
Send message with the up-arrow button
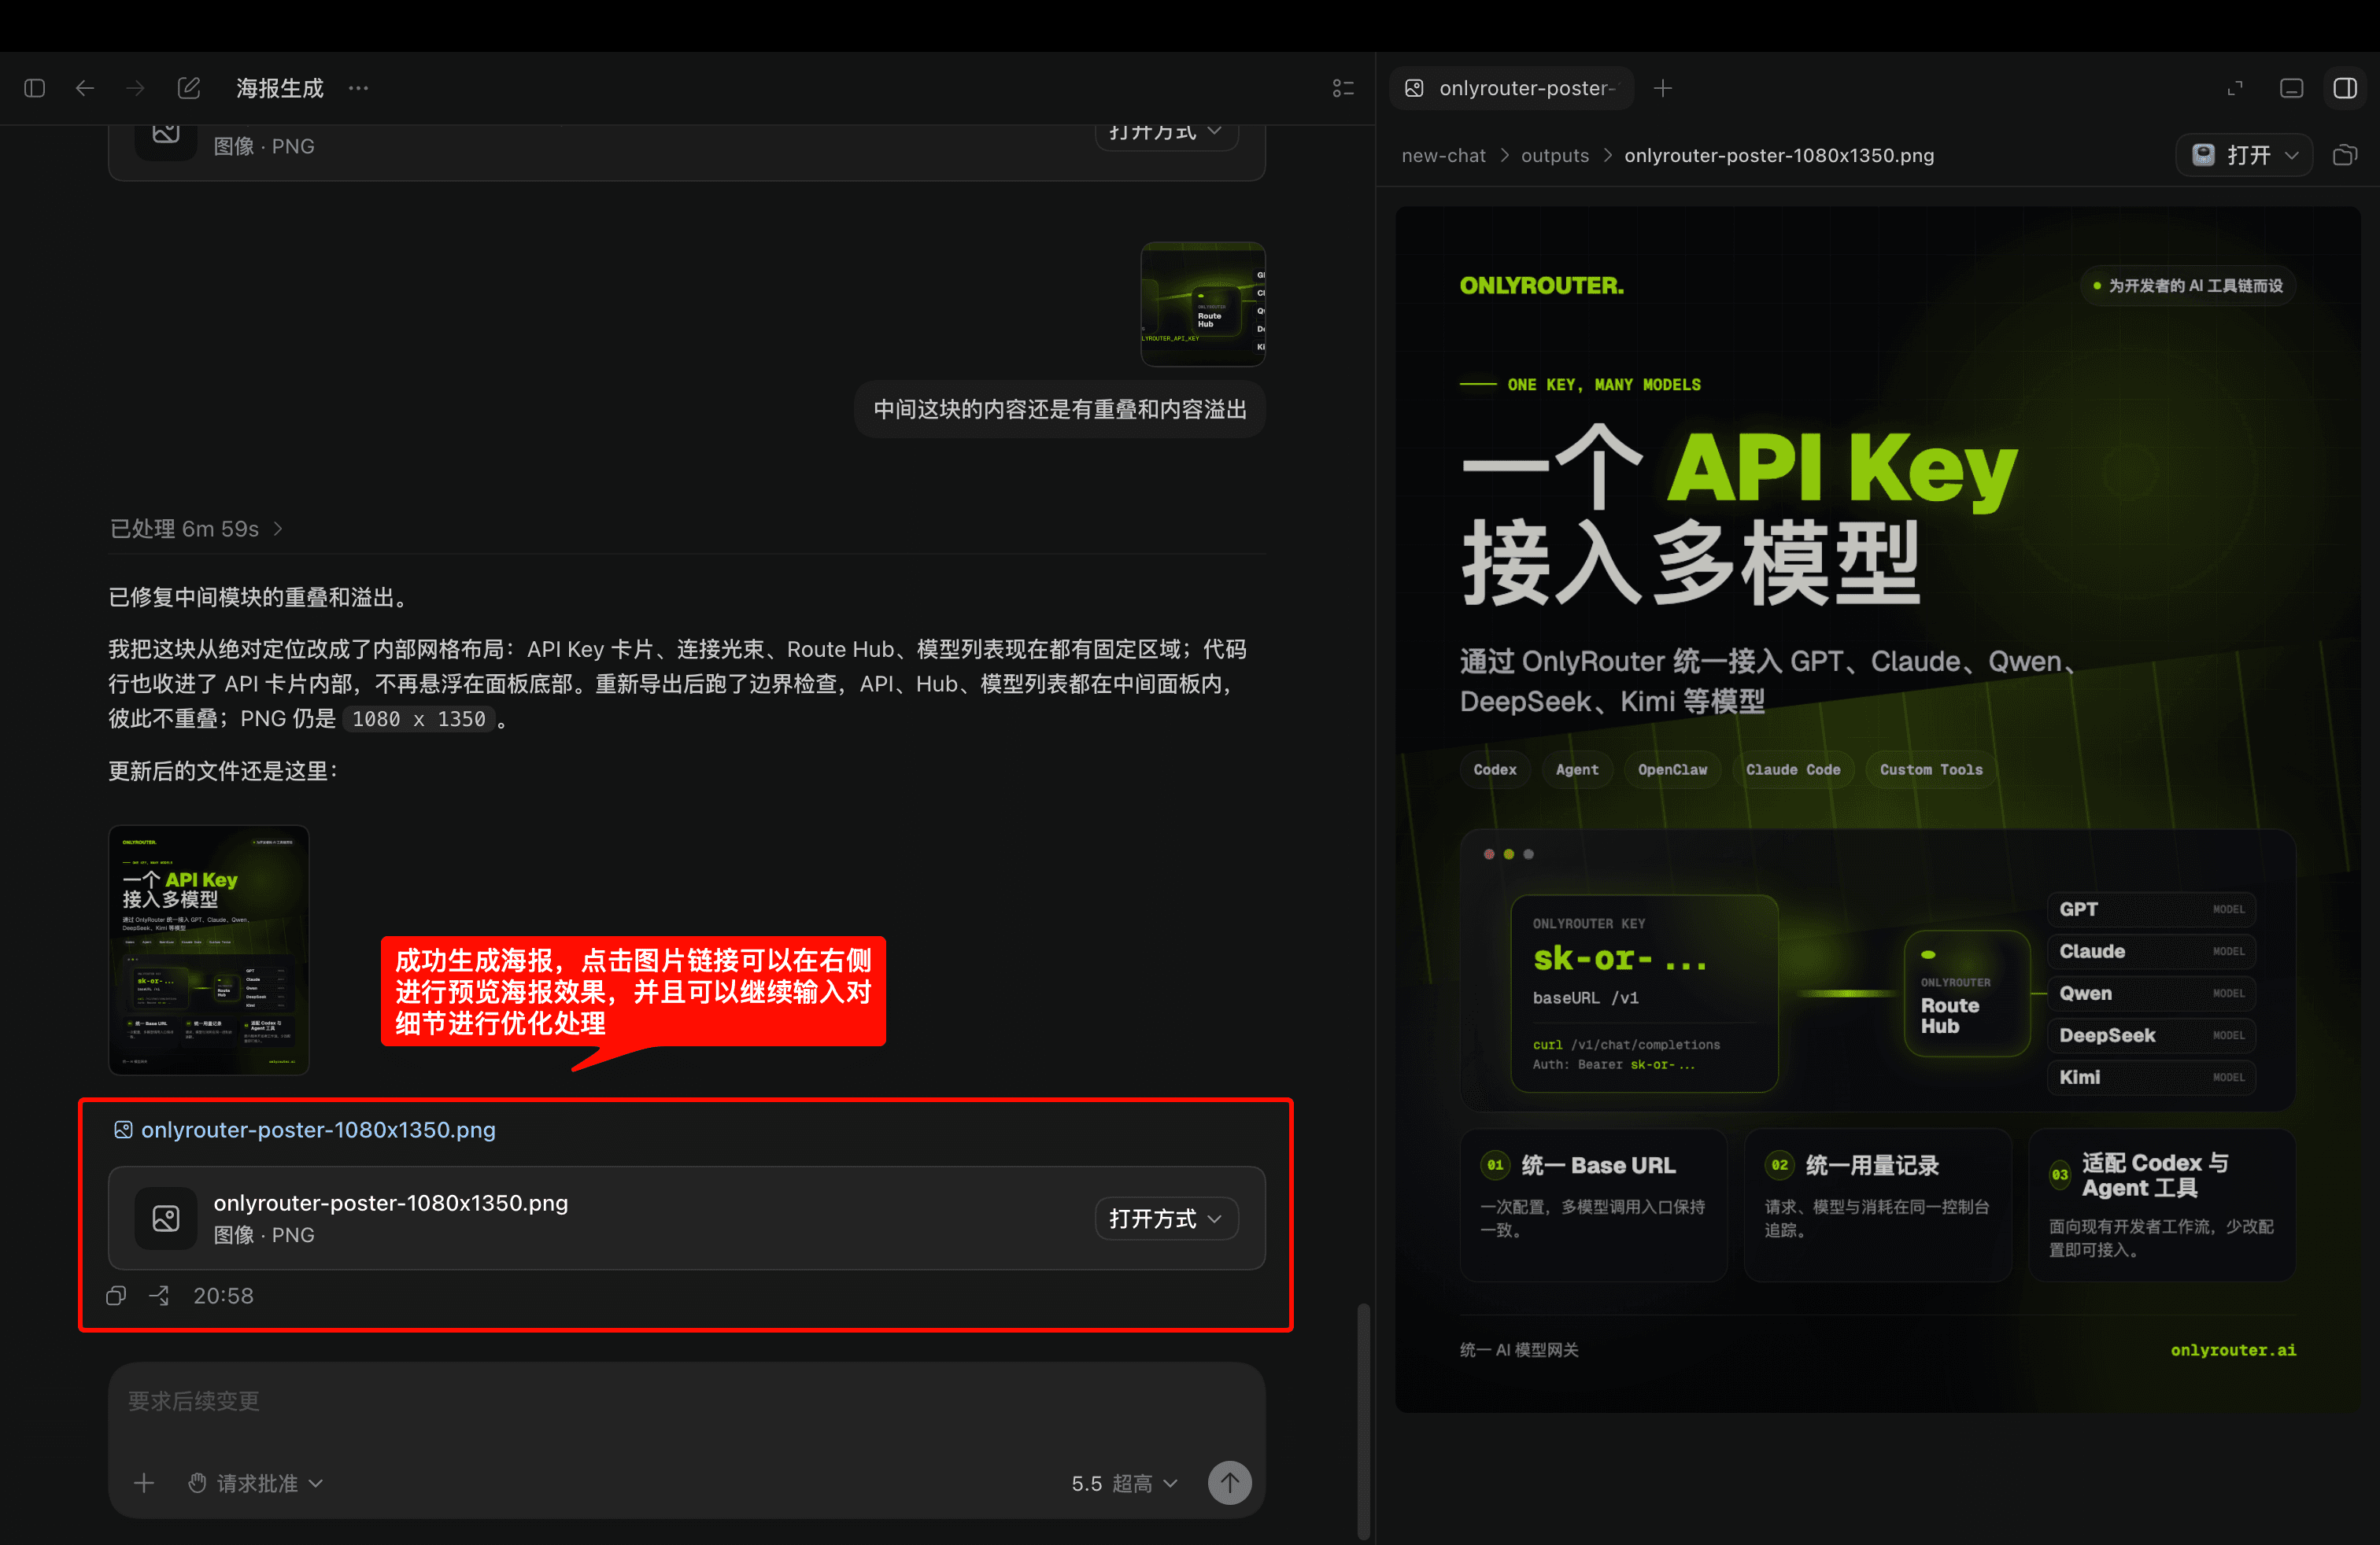point(1229,1483)
